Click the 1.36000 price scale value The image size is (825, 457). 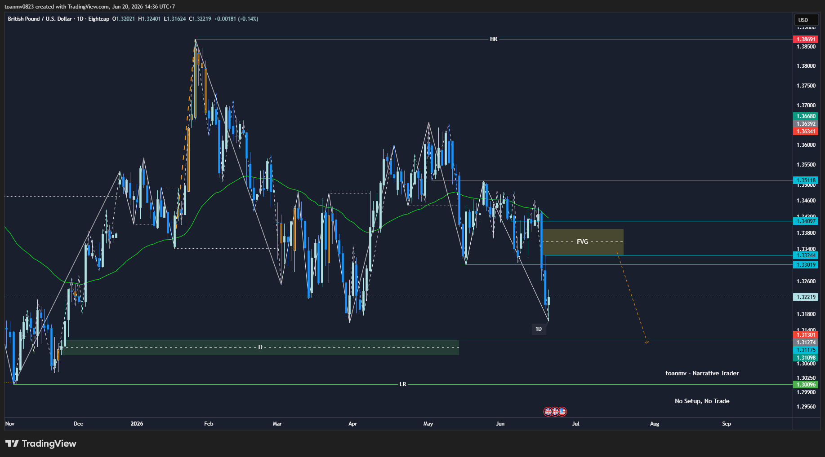806,145
